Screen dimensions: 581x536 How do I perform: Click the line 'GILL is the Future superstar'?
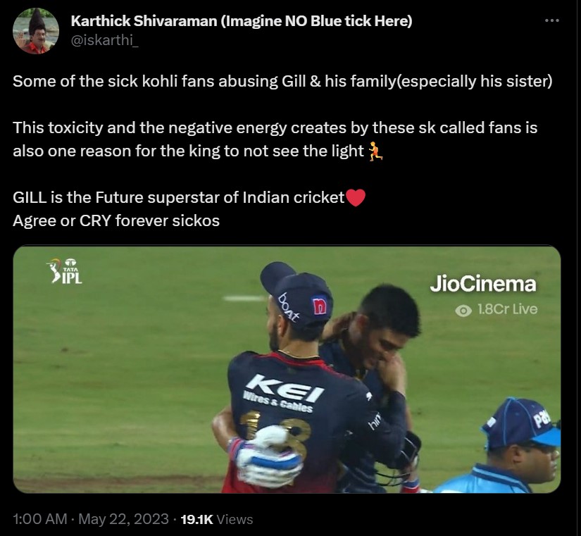coord(179,198)
